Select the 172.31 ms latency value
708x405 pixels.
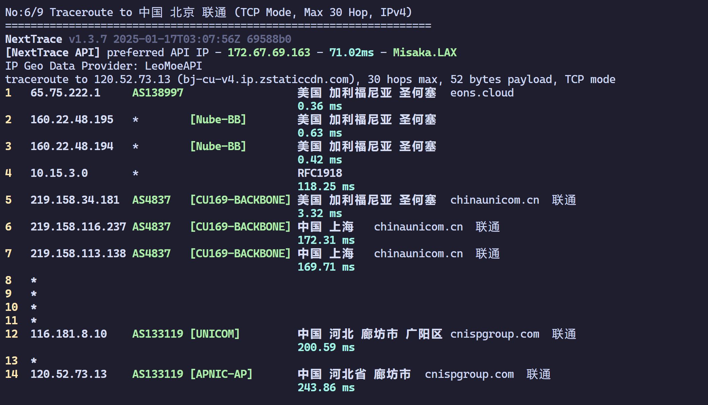[x=326, y=240]
